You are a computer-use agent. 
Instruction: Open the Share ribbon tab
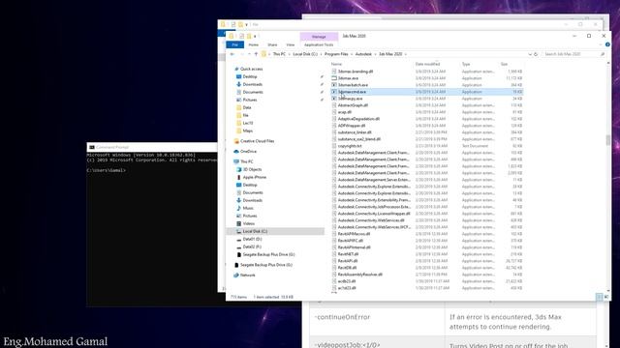272,45
